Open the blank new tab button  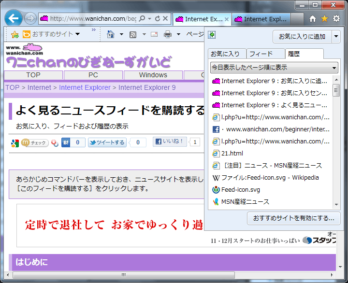pos(297,19)
